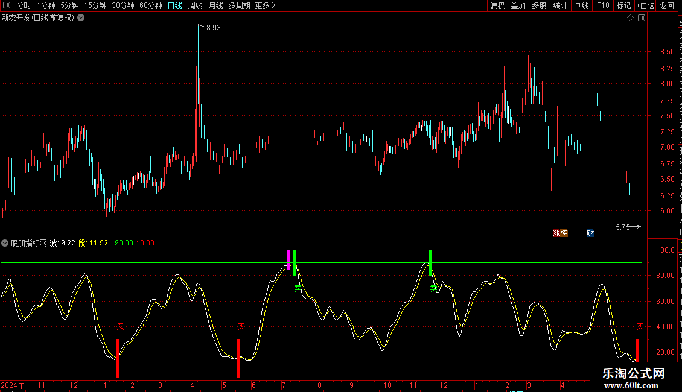Click the 财 financial marker

pyautogui.click(x=590, y=233)
